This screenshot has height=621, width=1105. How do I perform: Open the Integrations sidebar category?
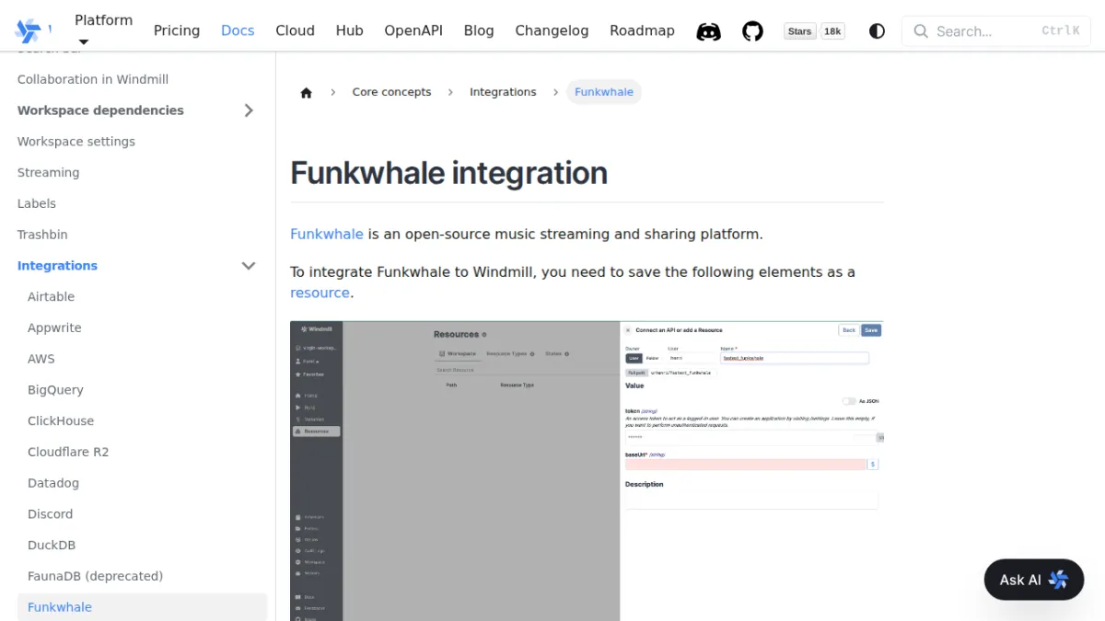[57, 266]
